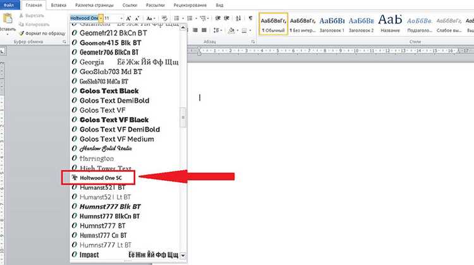Apply the Название style
This screenshot has width=474, height=265.
point(391,24)
